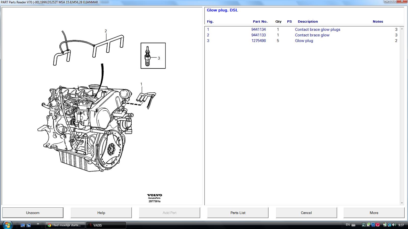The height and width of the screenshot is (229, 408).
Task: Click Show Desktop in Quick Launch
Action: pos(23,225)
